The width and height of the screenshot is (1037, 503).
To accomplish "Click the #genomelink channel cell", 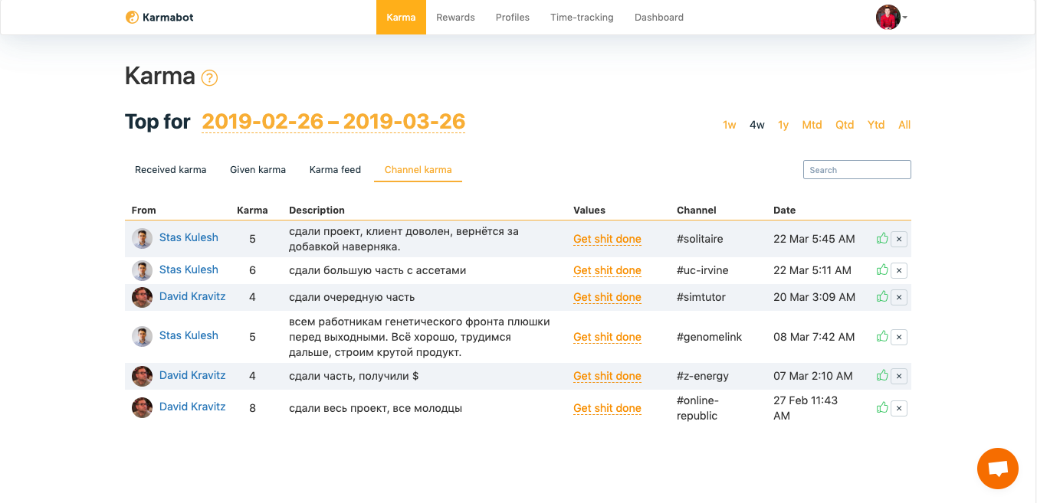I will (709, 337).
